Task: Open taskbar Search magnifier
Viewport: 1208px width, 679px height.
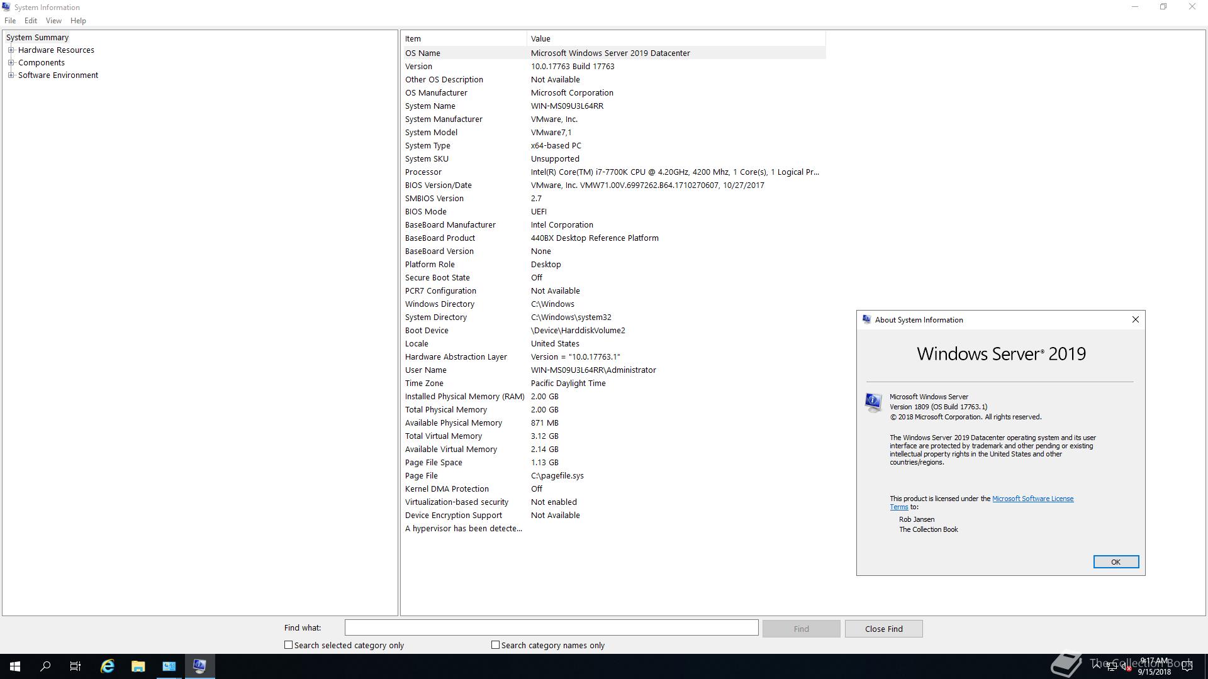Action: pyautogui.click(x=45, y=666)
